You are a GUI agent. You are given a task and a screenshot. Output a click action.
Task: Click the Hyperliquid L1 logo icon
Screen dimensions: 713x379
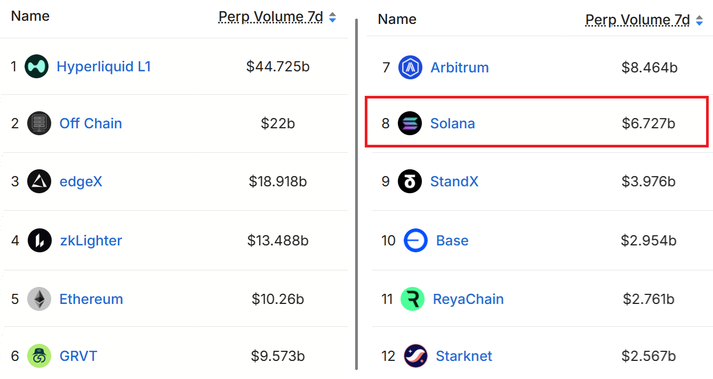click(36, 66)
